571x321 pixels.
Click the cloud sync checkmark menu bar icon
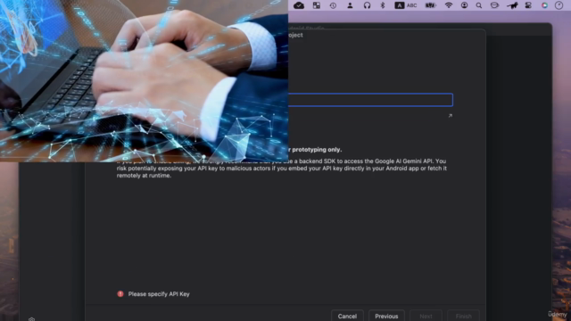pyautogui.click(x=299, y=5)
